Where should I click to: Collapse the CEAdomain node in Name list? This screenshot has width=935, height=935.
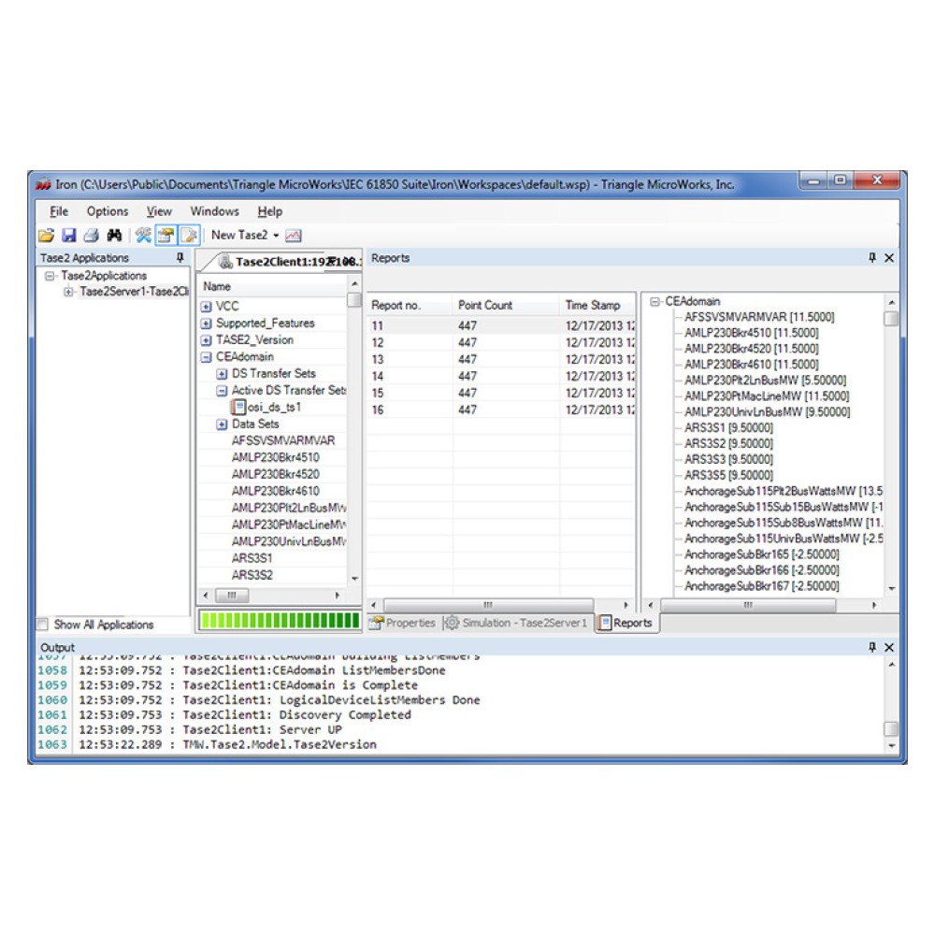[206, 356]
